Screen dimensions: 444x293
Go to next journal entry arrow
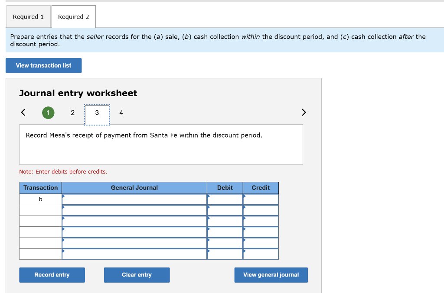tap(304, 113)
